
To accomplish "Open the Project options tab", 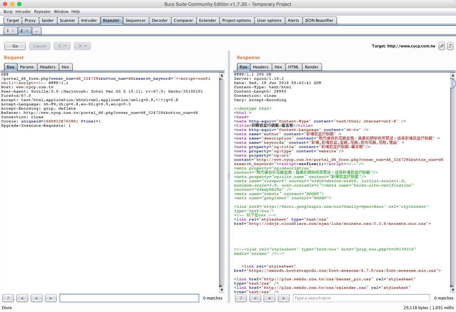I will (x=237, y=20).
